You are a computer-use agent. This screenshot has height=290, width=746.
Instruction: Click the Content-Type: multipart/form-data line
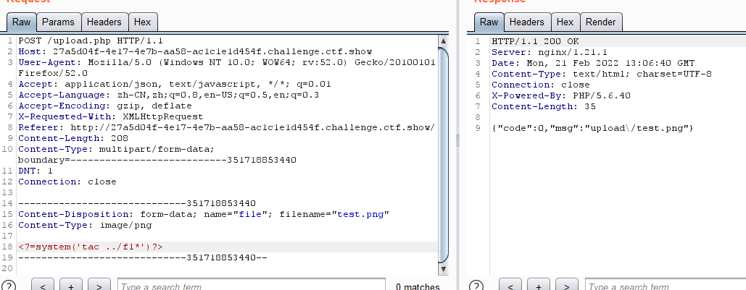pyautogui.click(x=116, y=150)
